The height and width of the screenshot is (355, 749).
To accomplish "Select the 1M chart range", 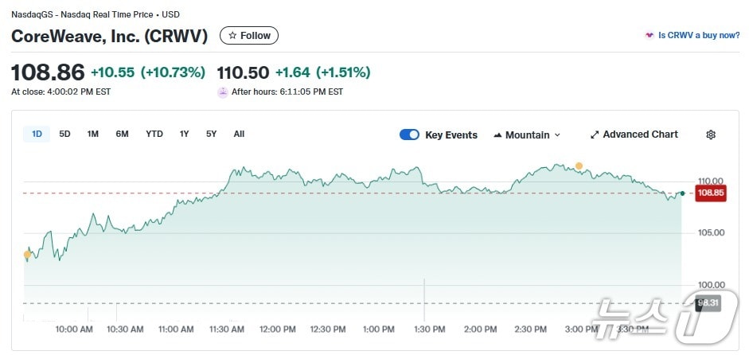I will [93, 134].
